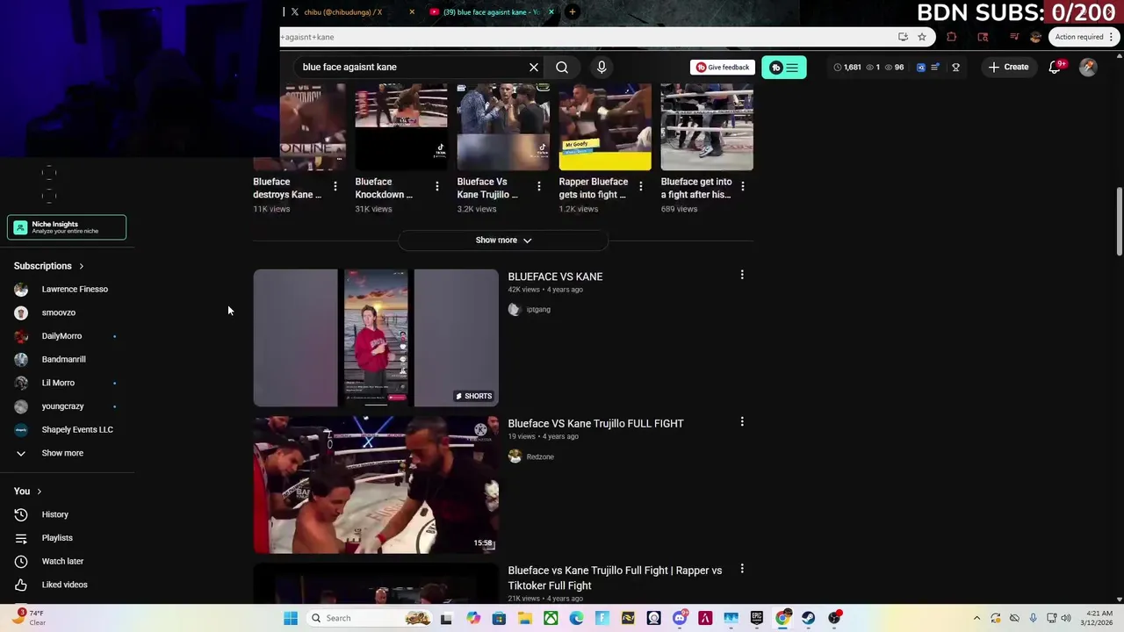
Task: Click the Create button
Action: (x=1007, y=67)
